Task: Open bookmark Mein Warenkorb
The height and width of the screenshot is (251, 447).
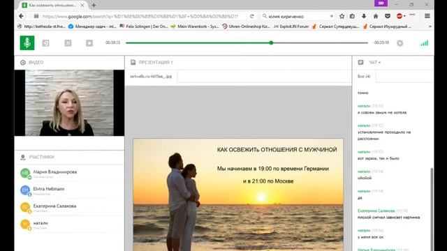Action: (195, 26)
